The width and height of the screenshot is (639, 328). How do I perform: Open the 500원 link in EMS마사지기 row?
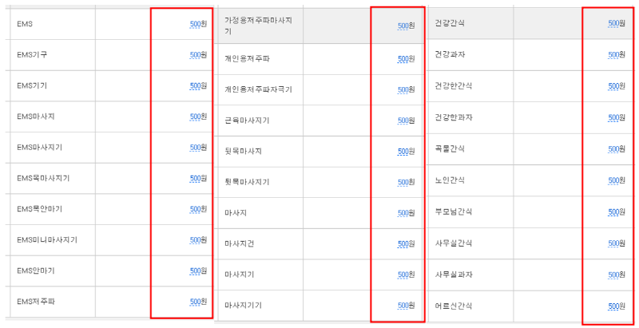pyautogui.click(x=198, y=148)
